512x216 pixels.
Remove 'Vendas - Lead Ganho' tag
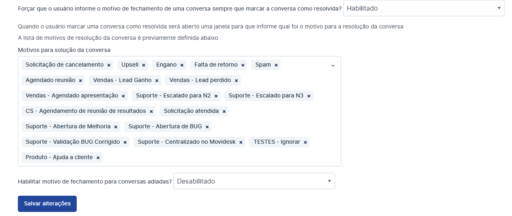click(x=157, y=81)
